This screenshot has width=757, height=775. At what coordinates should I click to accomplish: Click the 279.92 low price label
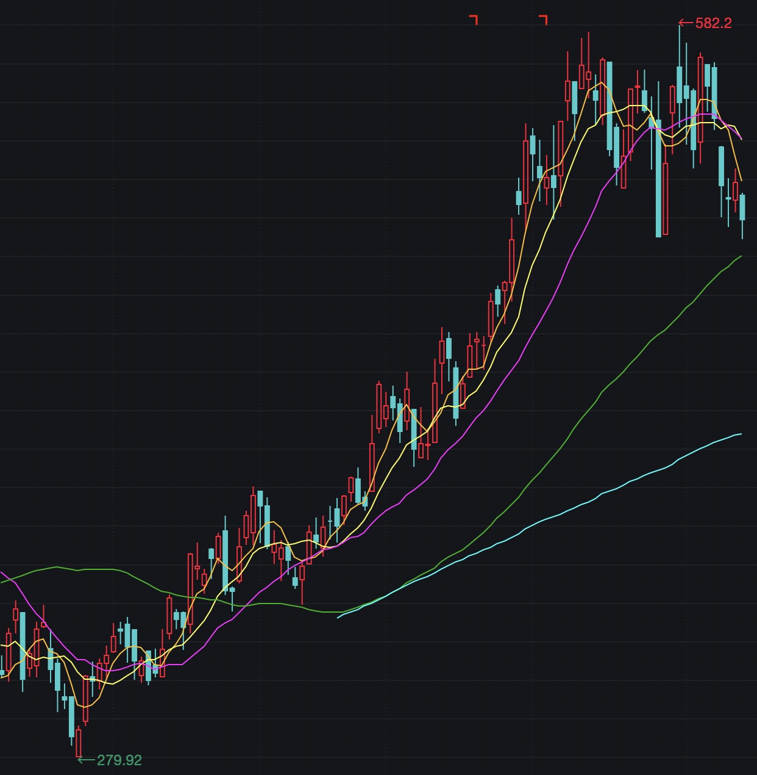[119, 760]
